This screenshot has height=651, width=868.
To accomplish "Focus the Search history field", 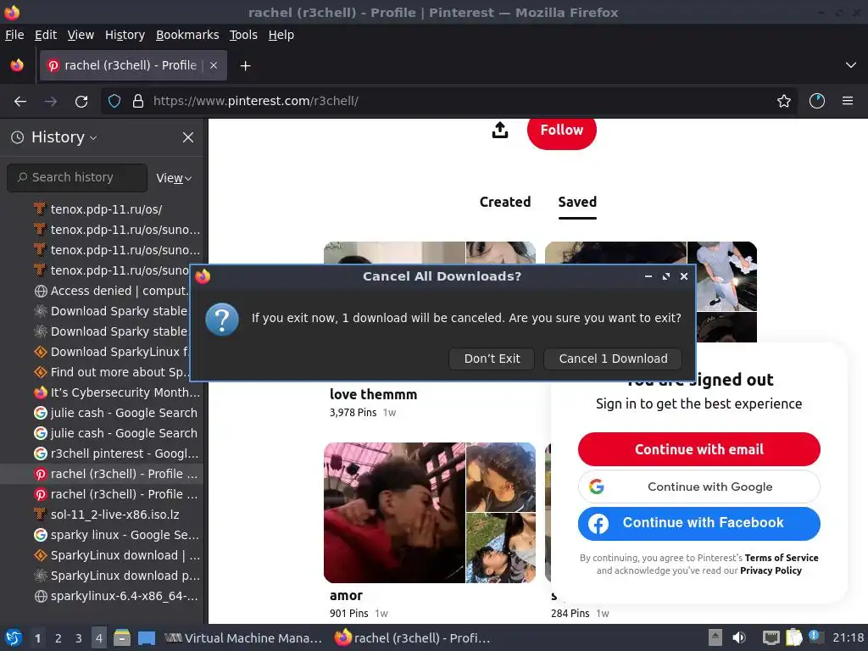I will (77, 178).
